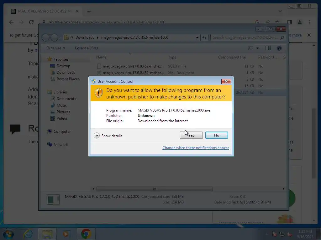321x240 pixels.
Task: Open Chrome profile avatar icon
Action: coord(300,22)
